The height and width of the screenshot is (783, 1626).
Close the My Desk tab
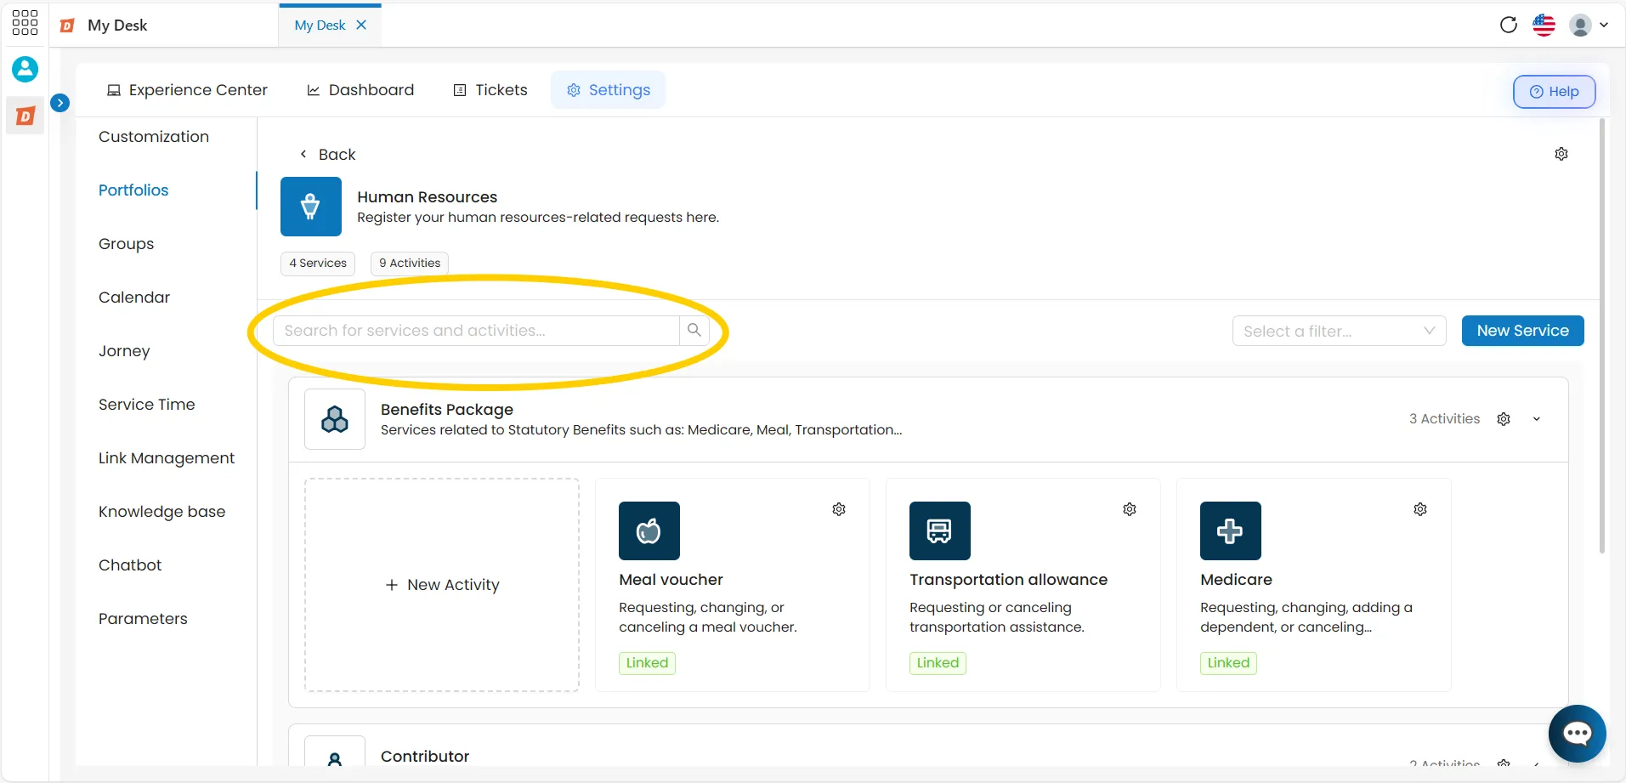click(x=361, y=25)
